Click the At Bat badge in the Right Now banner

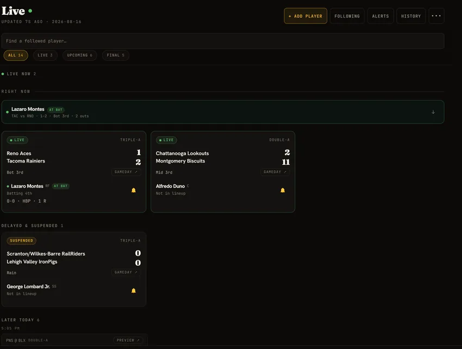pos(56,110)
